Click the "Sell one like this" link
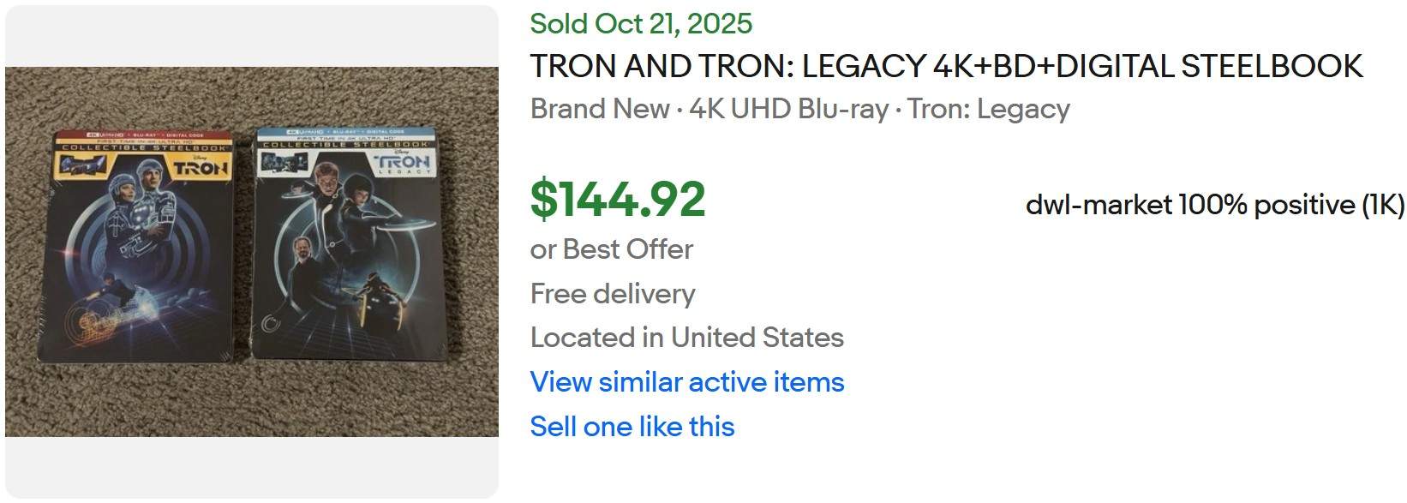1407x503 pixels. point(632,426)
